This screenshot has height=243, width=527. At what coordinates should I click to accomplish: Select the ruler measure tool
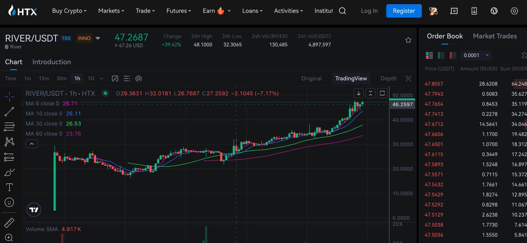(x=9, y=222)
